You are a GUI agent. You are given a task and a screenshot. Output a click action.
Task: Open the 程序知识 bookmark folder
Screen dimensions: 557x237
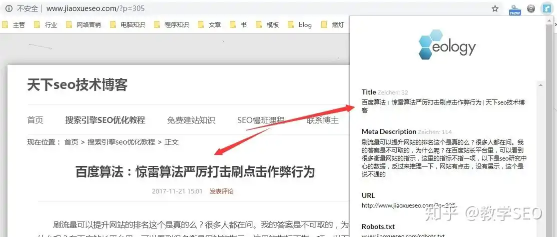coord(171,24)
